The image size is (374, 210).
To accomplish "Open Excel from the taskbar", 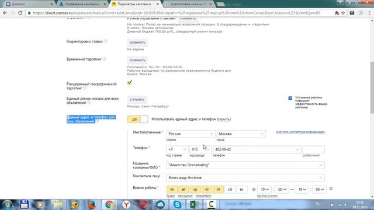I will 194,205.
